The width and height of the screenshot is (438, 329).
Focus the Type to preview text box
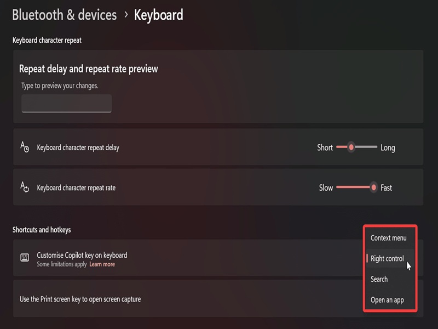point(66,104)
